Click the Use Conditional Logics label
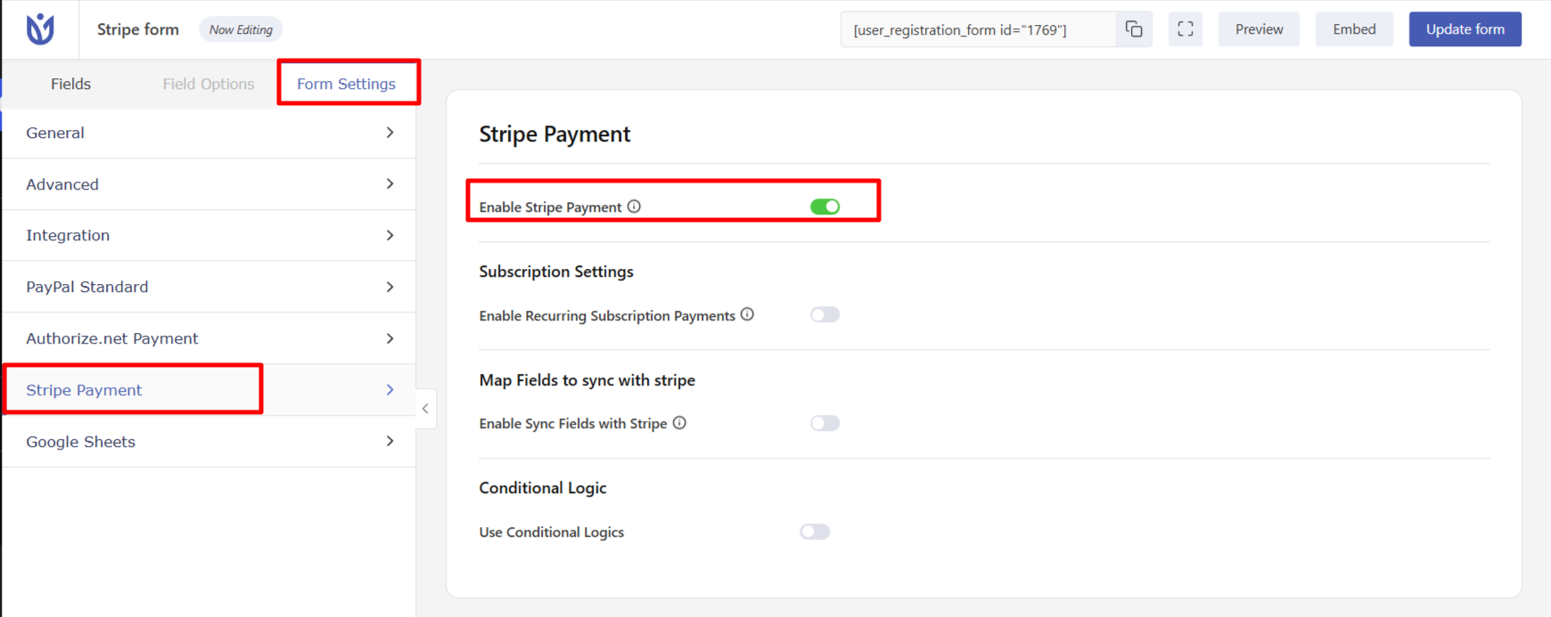 click(551, 532)
